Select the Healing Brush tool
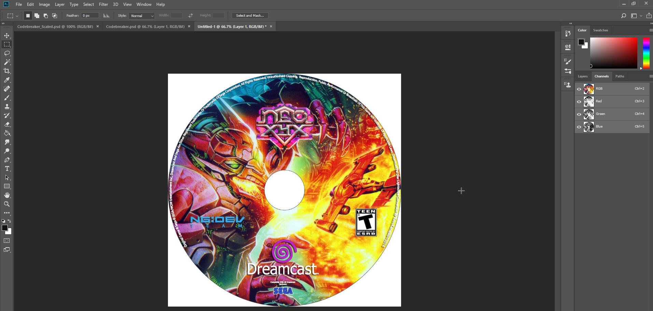This screenshot has height=311, width=653. tap(7, 89)
